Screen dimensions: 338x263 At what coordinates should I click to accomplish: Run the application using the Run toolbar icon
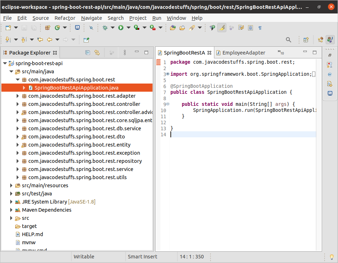[x=120, y=27]
